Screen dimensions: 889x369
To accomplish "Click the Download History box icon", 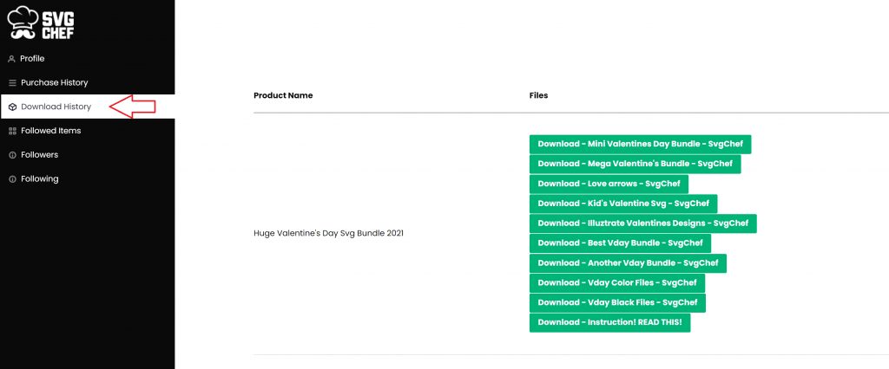I will click(12, 107).
